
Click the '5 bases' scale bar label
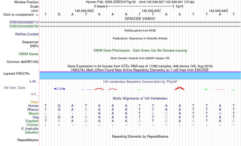(100, 6)
